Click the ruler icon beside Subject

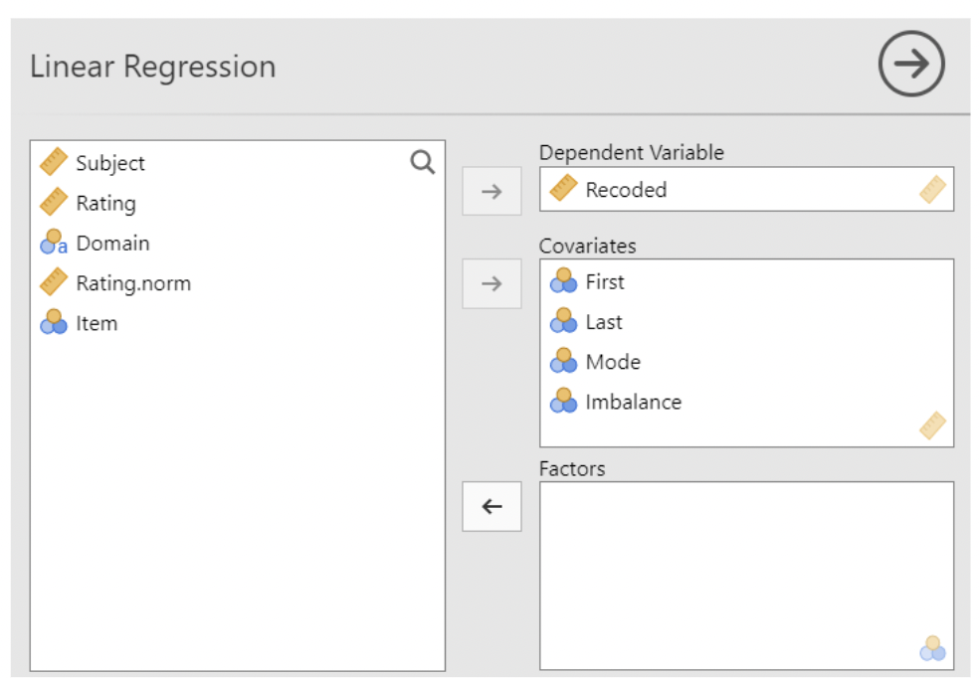53,163
